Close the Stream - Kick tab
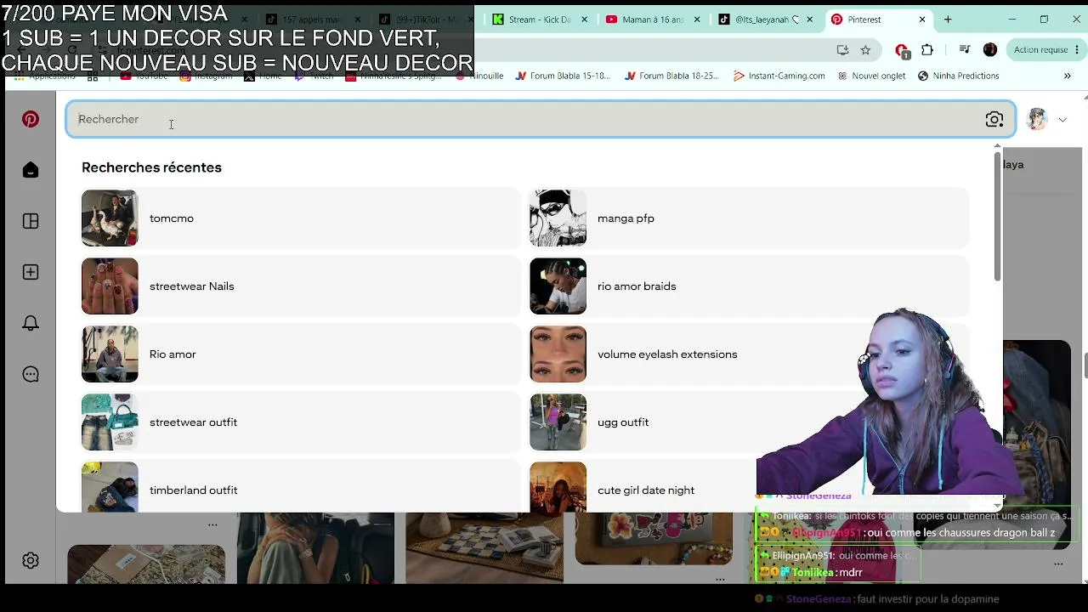 click(584, 20)
